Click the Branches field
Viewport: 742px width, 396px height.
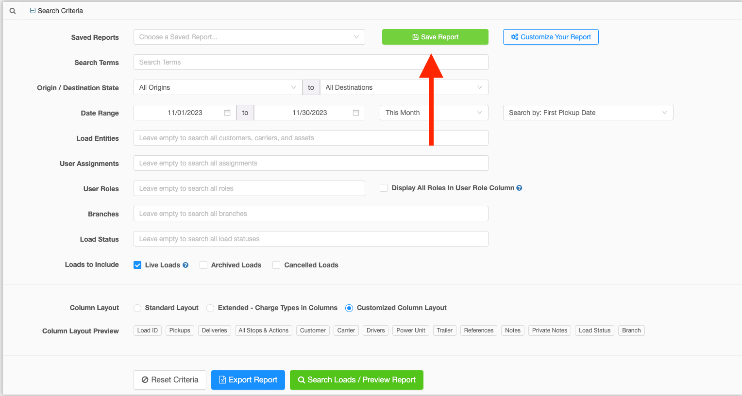coord(311,214)
